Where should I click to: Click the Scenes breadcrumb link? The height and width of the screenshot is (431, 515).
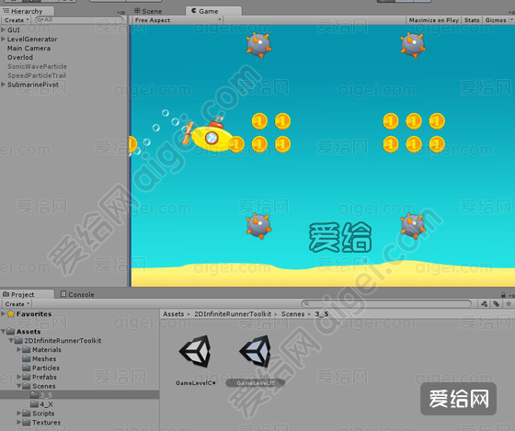click(x=292, y=314)
